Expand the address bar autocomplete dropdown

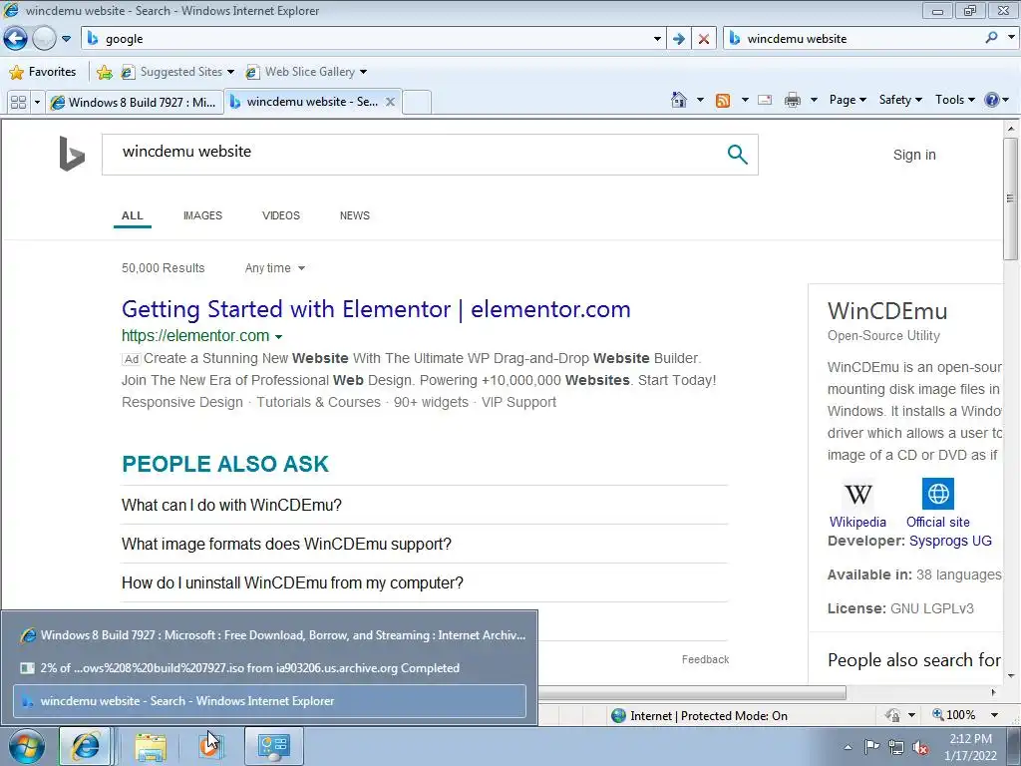[x=657, y=39]
